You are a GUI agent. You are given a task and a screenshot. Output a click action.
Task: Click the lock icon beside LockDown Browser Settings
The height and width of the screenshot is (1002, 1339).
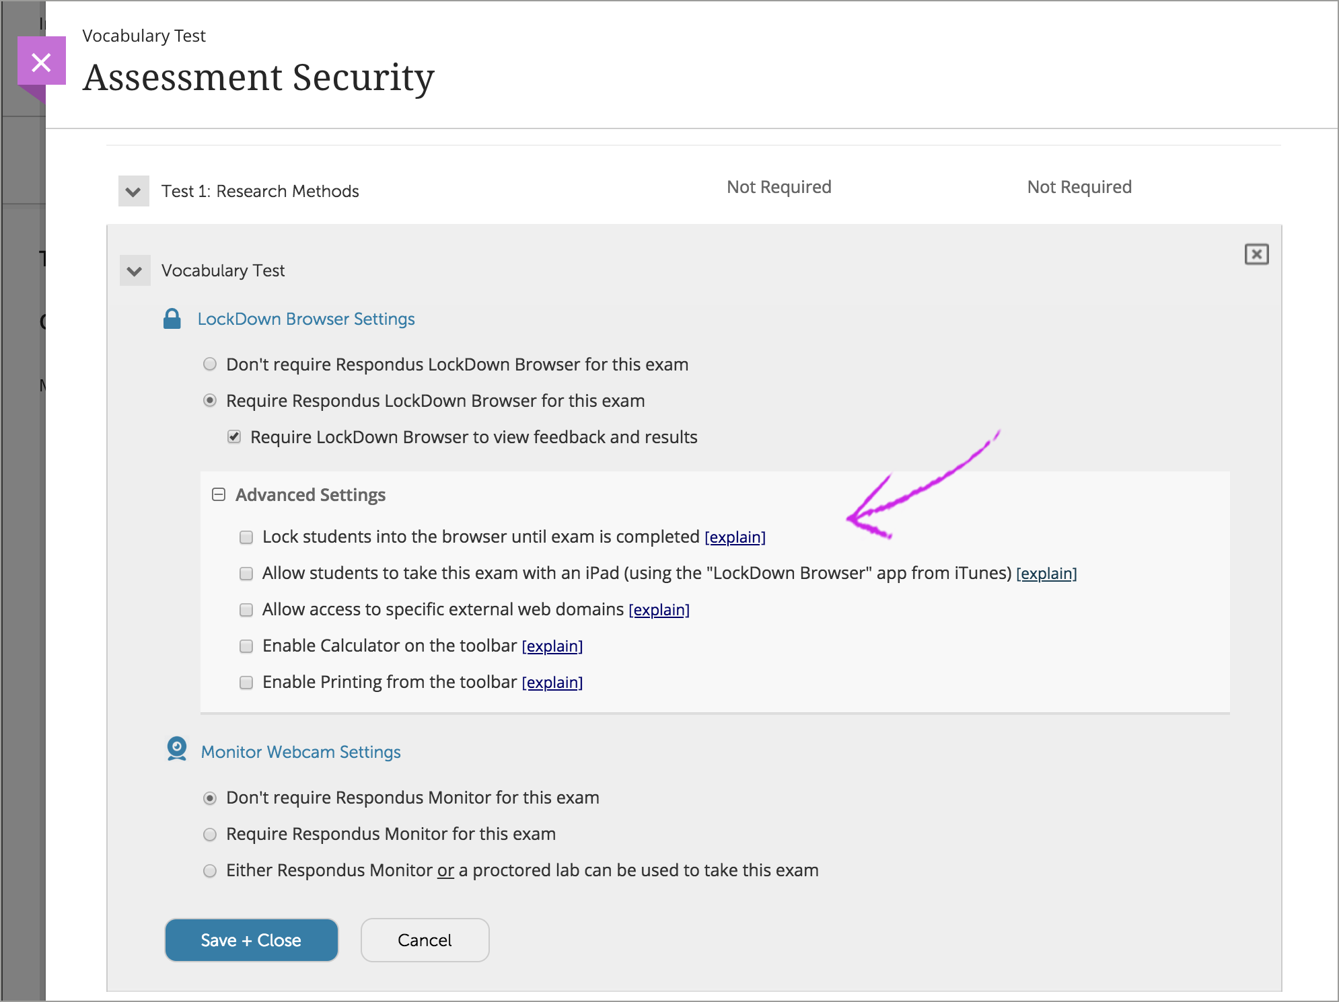172,319
